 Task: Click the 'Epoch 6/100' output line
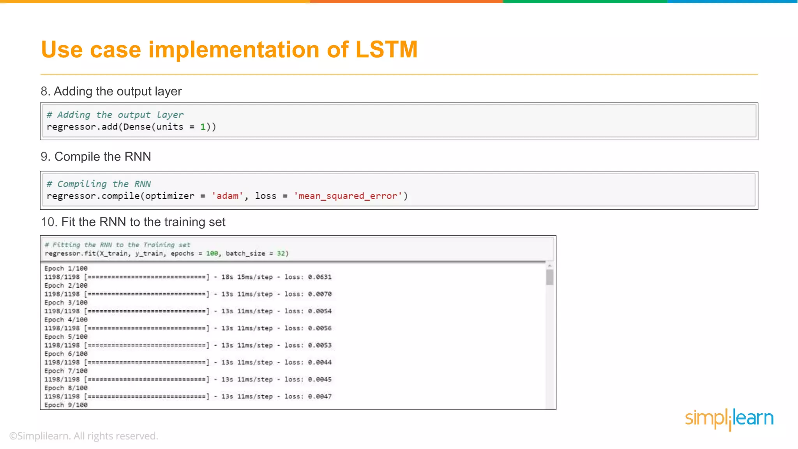pos(66,354)
